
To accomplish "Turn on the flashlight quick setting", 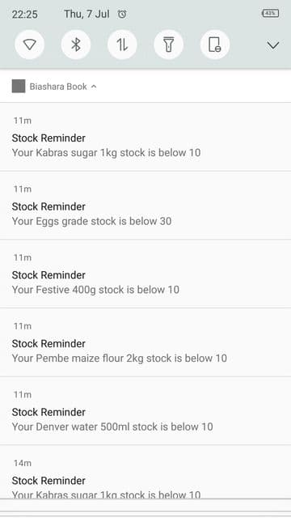I will [x=169, y=45].
